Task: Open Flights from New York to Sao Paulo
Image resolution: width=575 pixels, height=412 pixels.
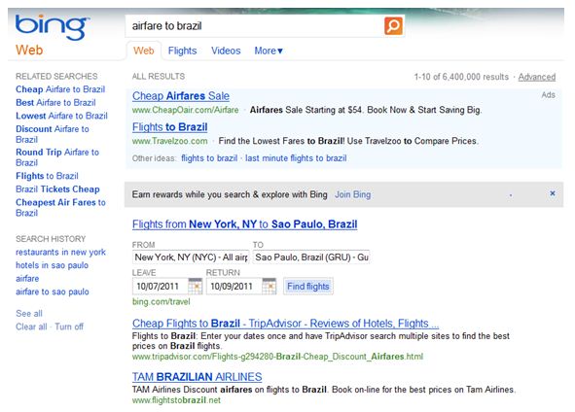Action: pyautogui.click(x=244, y=224)
